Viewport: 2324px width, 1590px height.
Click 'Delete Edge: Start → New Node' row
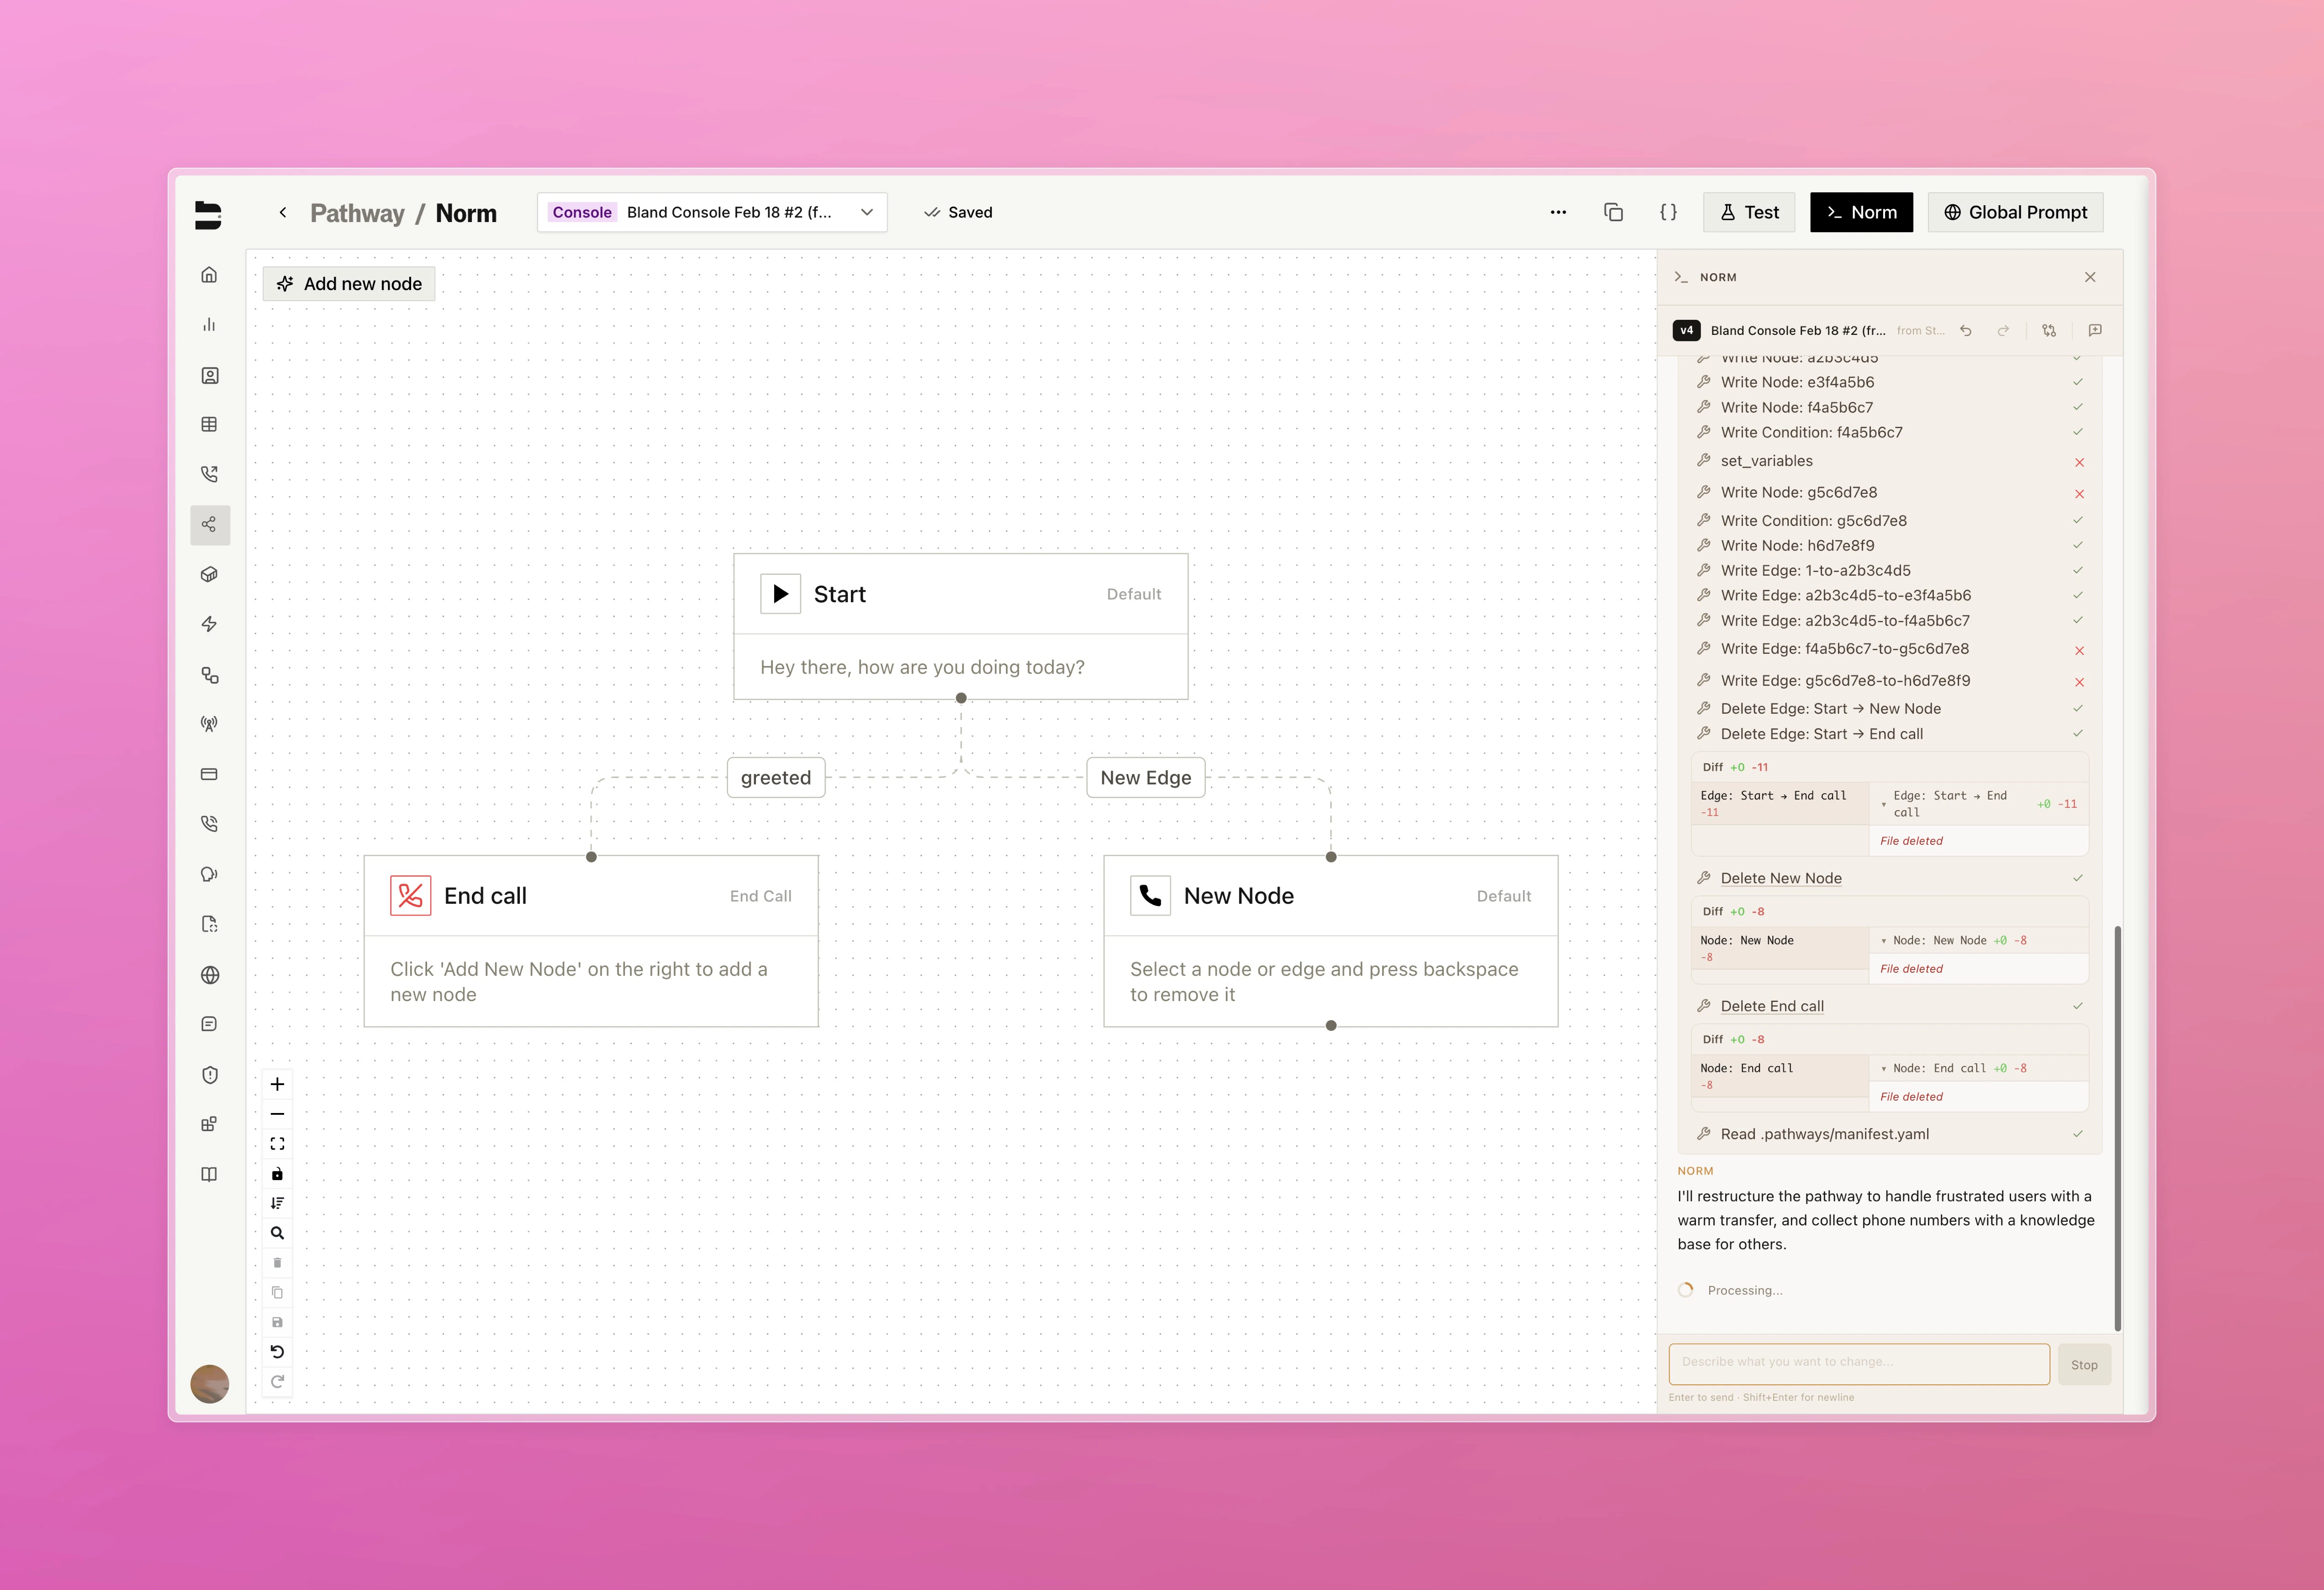click(x=1890, y=708)
